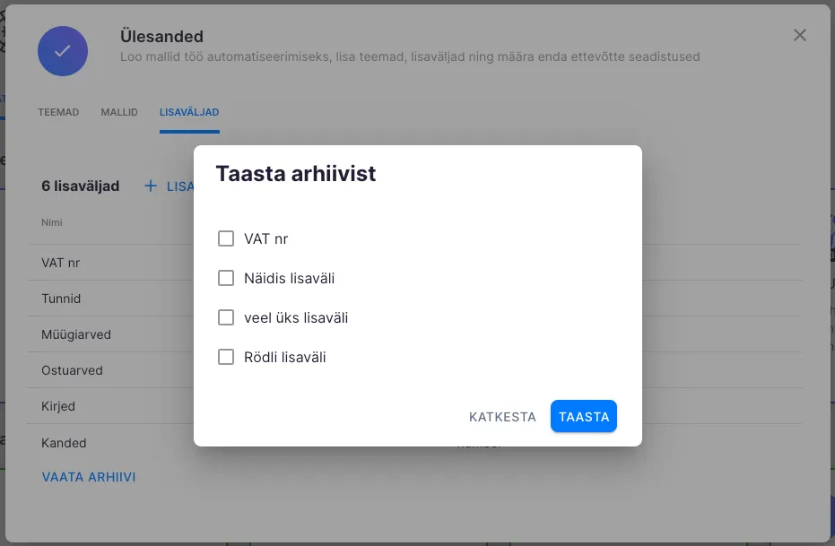Select the Näidis lisaväli checkbox

226,279
